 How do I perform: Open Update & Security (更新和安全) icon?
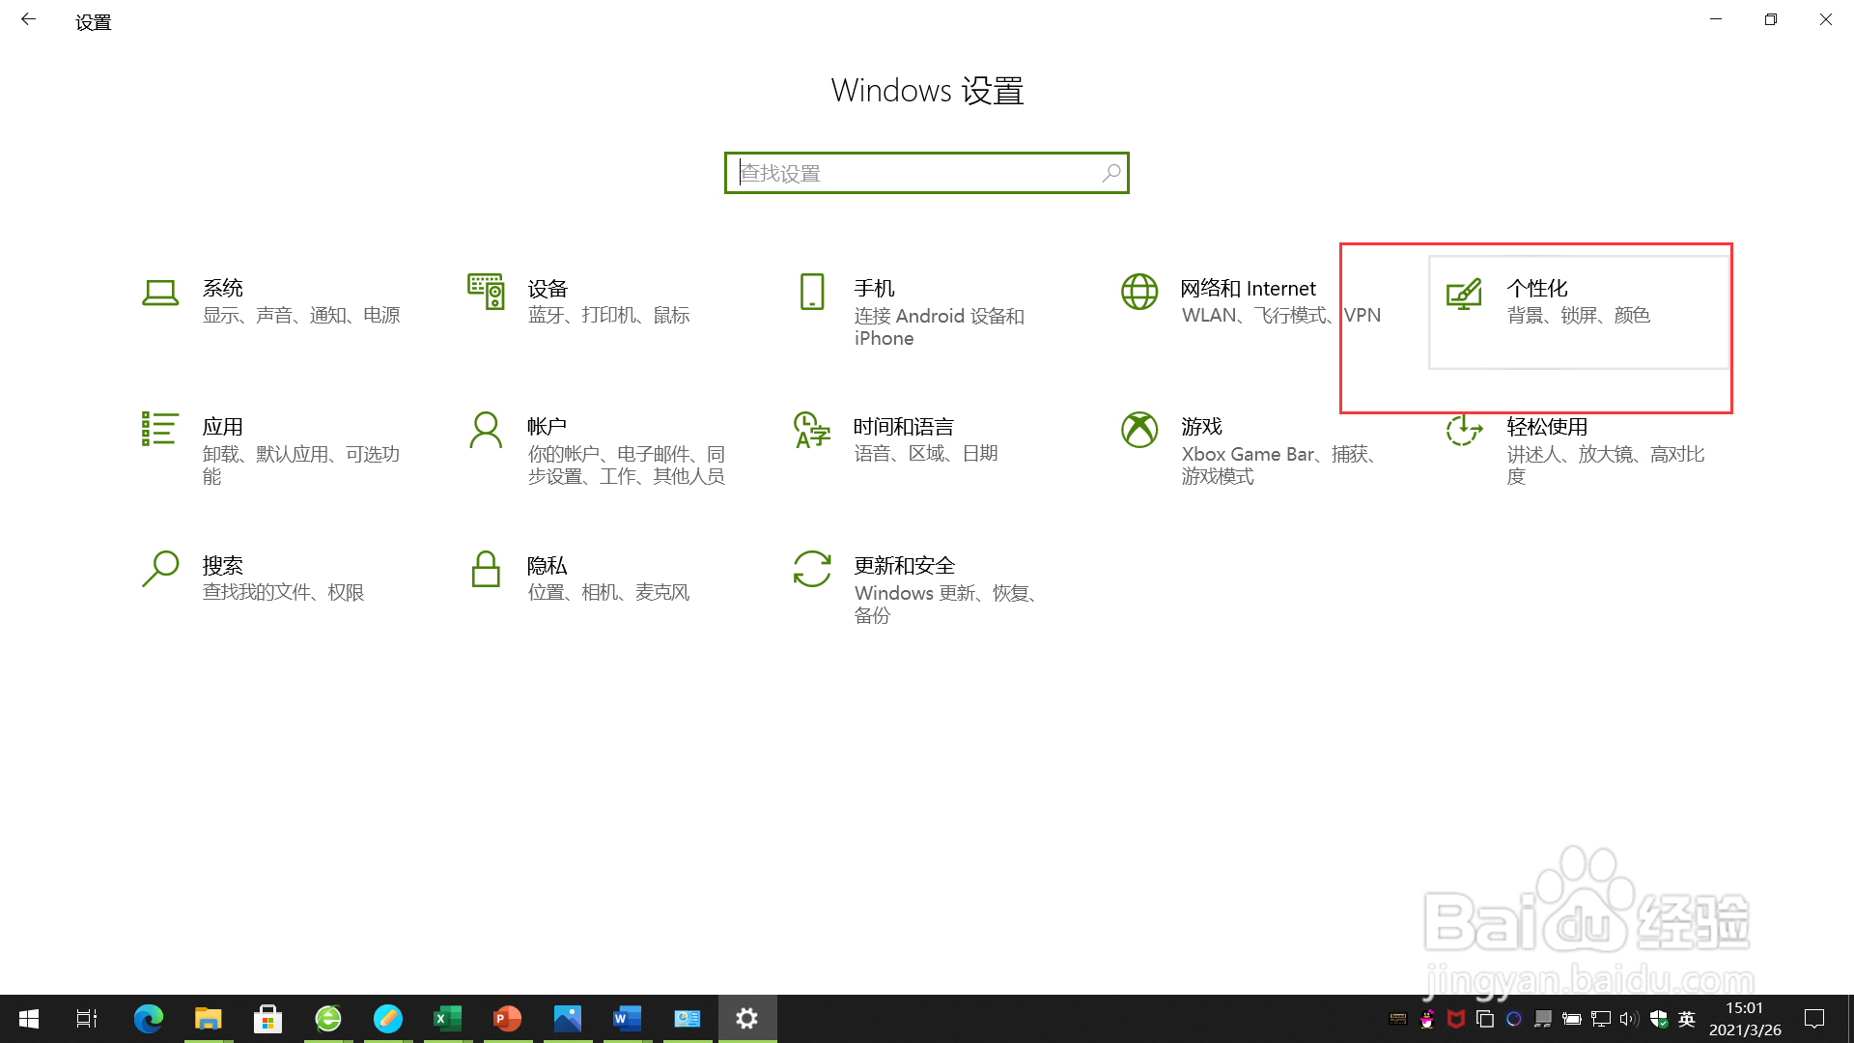coord(812,569)
